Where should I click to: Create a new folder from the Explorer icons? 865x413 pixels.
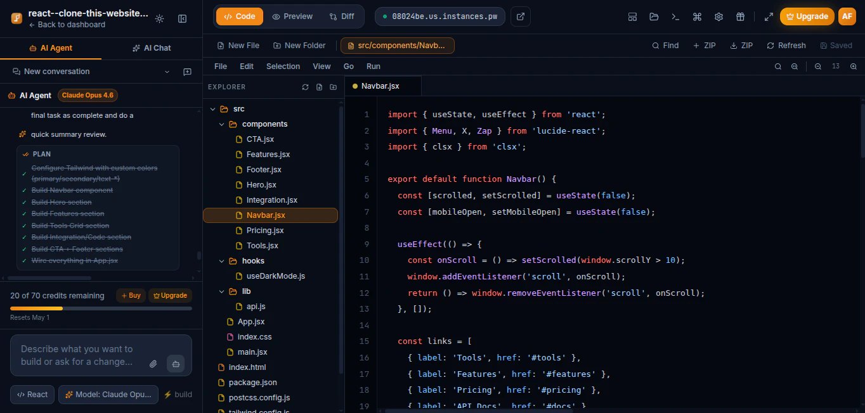tap(333, 87)
